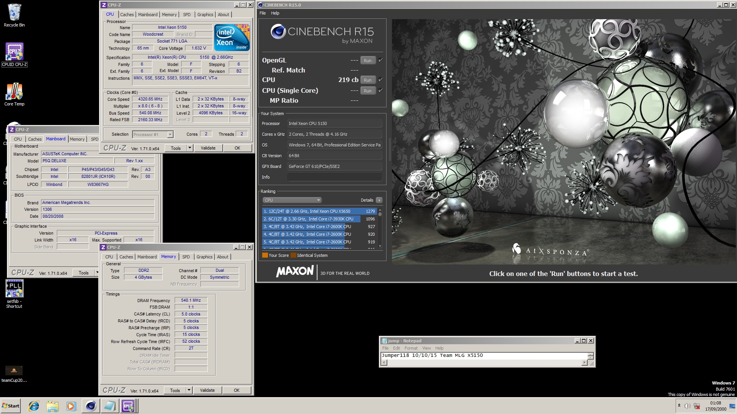Select ranking row 6C/12T Core i7-3930K
The width and height of the screenshot is (737, 414).
pos(319,219)
